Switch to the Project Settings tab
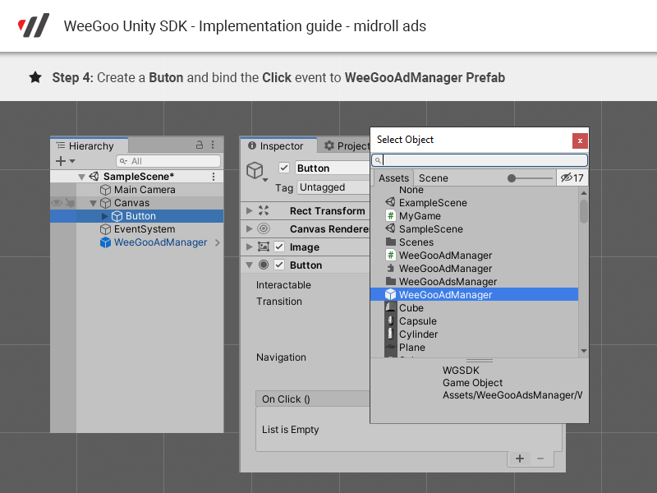The height and width of the screenshot is (493, 657). pos(346,146)
